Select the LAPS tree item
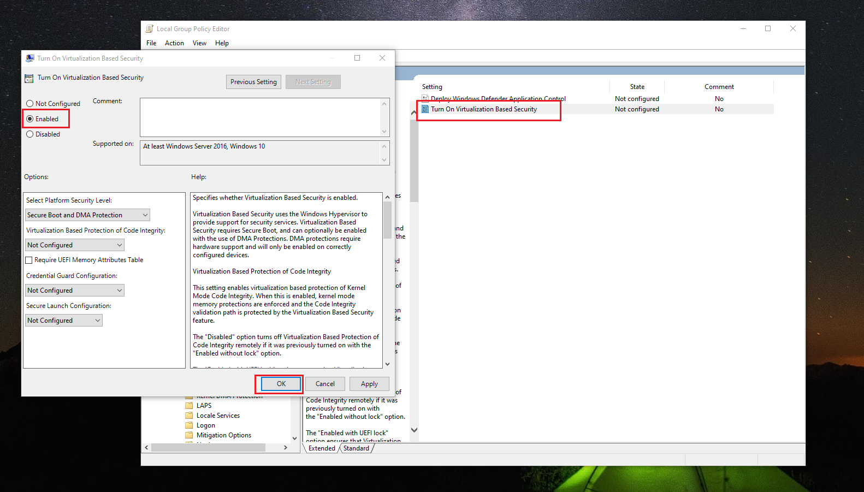The width and height of the screenshot is (864, 492). click(x=204, y=406)
